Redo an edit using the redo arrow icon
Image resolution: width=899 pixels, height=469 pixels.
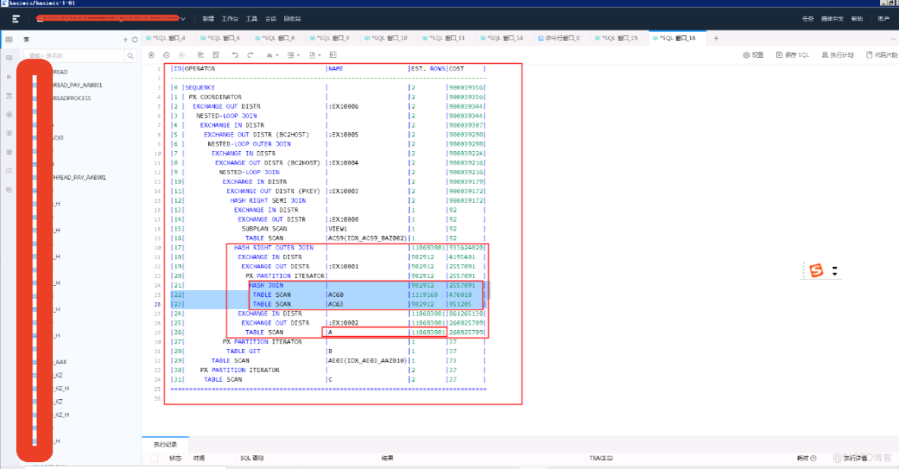251,55
